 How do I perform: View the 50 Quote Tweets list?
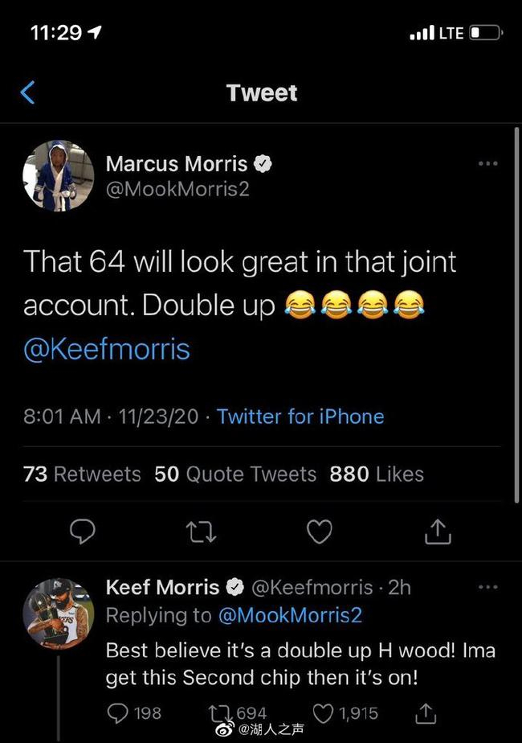click(x=235, y=474)
